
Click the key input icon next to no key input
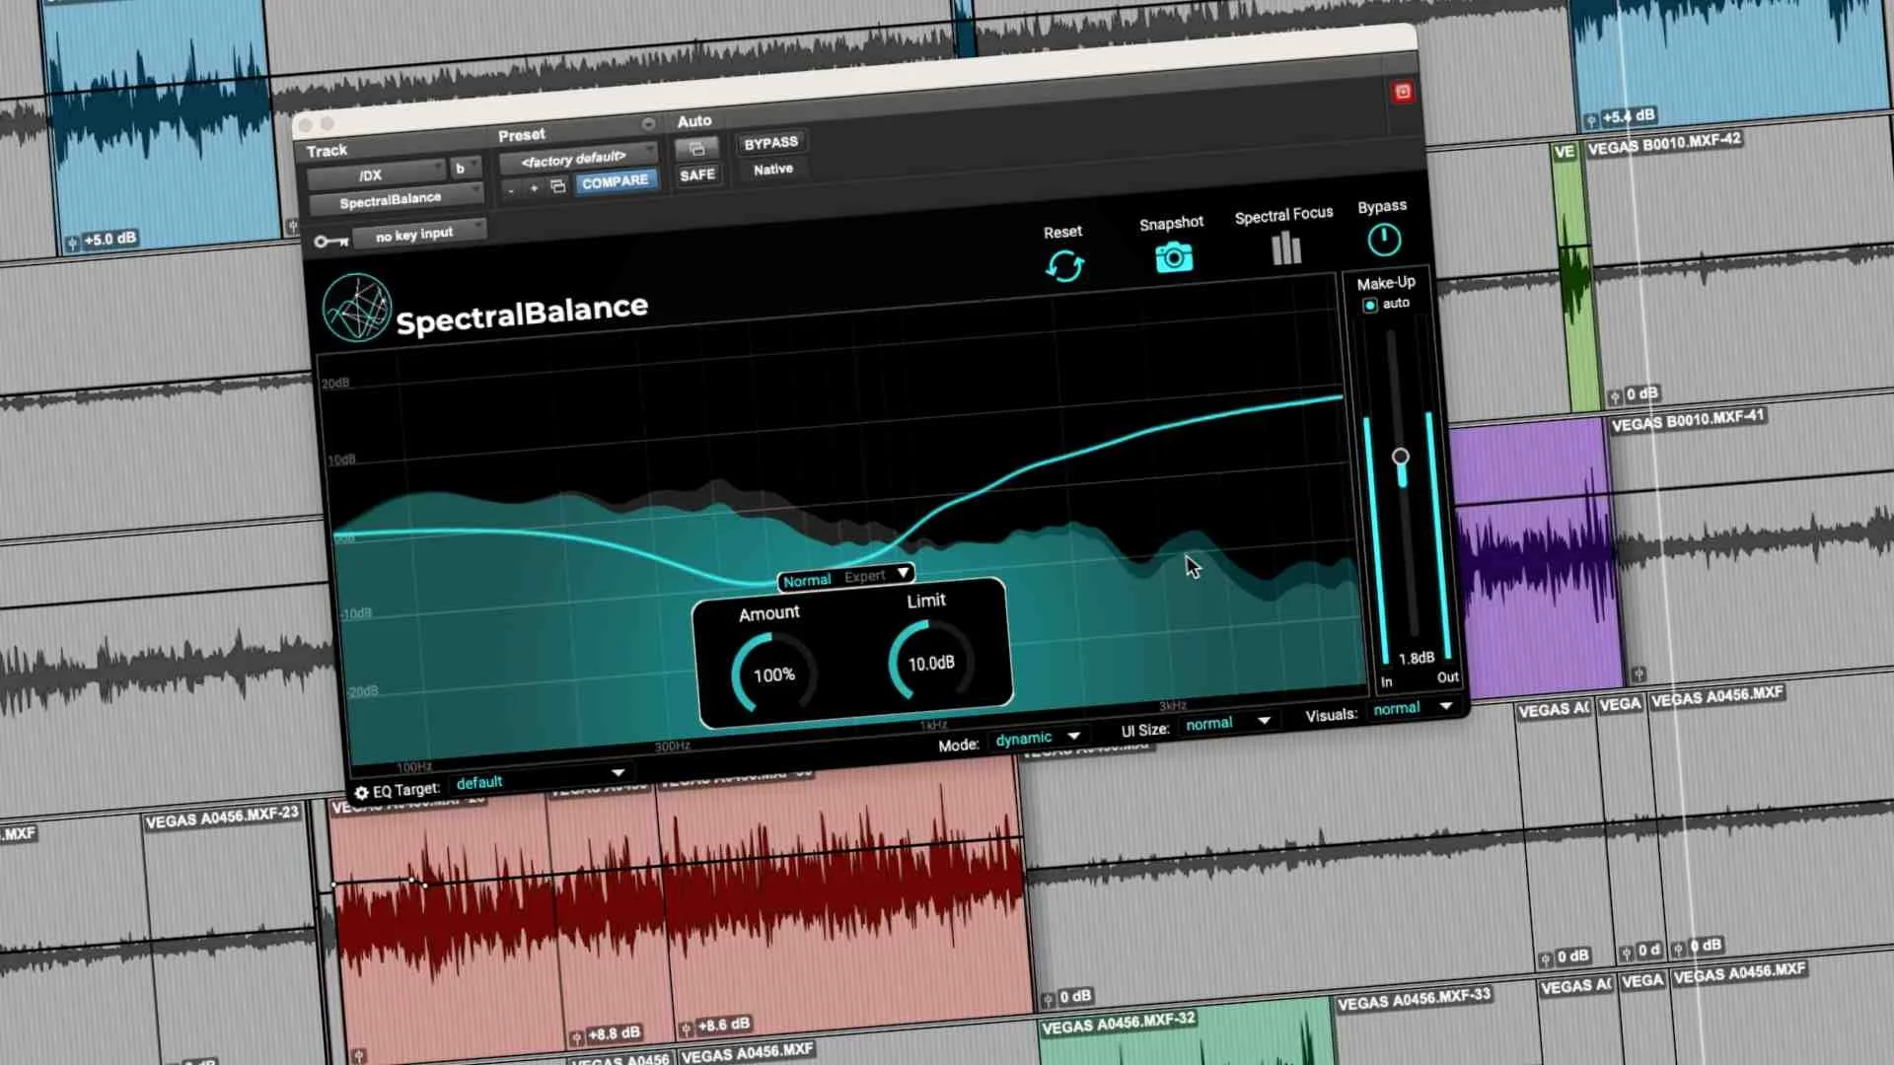331,240
